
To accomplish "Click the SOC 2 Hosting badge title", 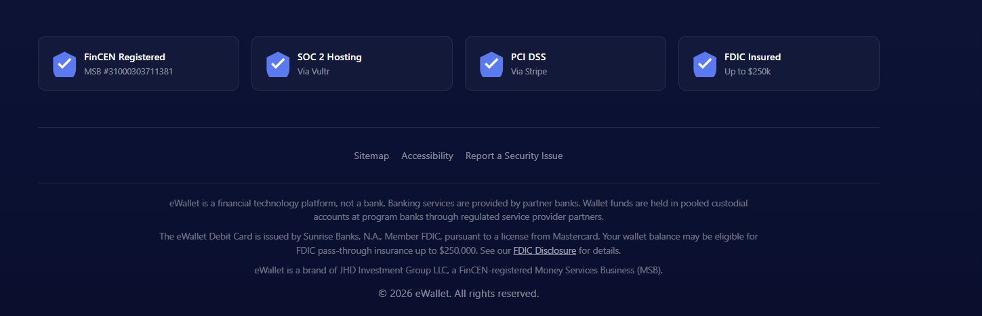I will coord(329,57).
